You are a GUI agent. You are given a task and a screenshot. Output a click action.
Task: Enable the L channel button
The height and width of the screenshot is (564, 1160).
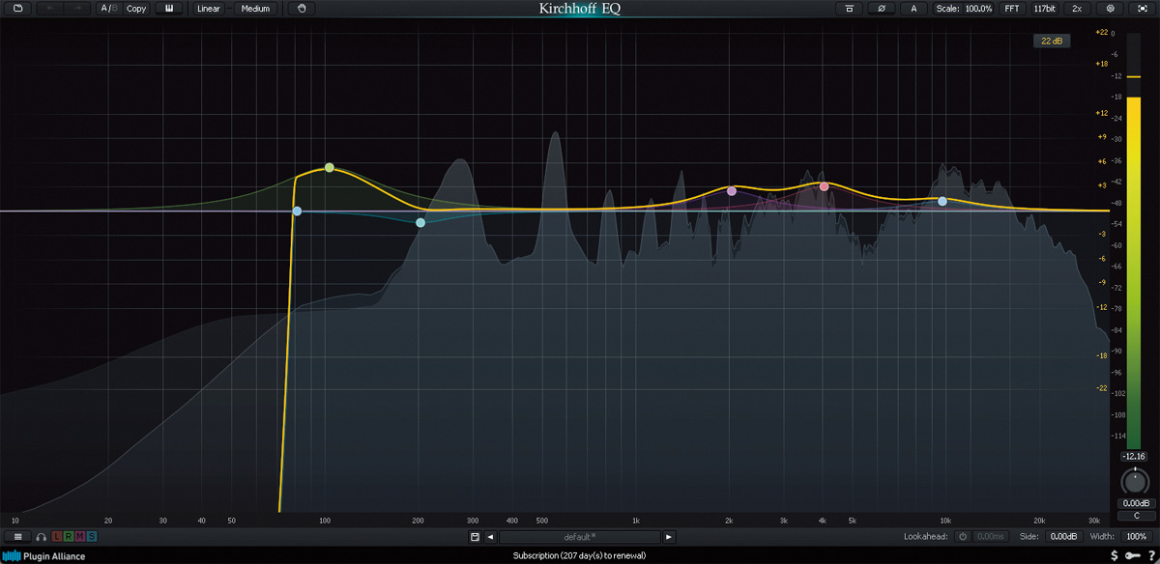[56, 536]
